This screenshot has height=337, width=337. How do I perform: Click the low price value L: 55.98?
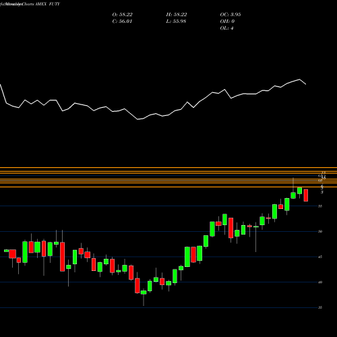(x=176, y=22)
